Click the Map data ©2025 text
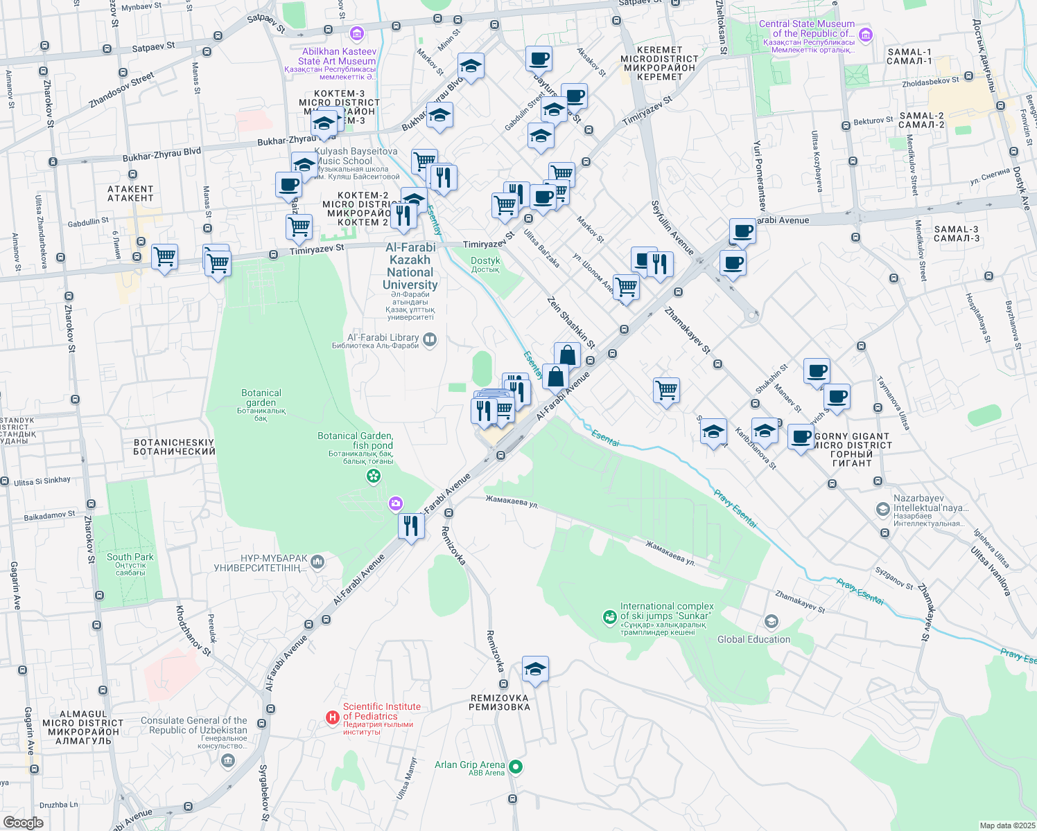 click(1007, 825)
